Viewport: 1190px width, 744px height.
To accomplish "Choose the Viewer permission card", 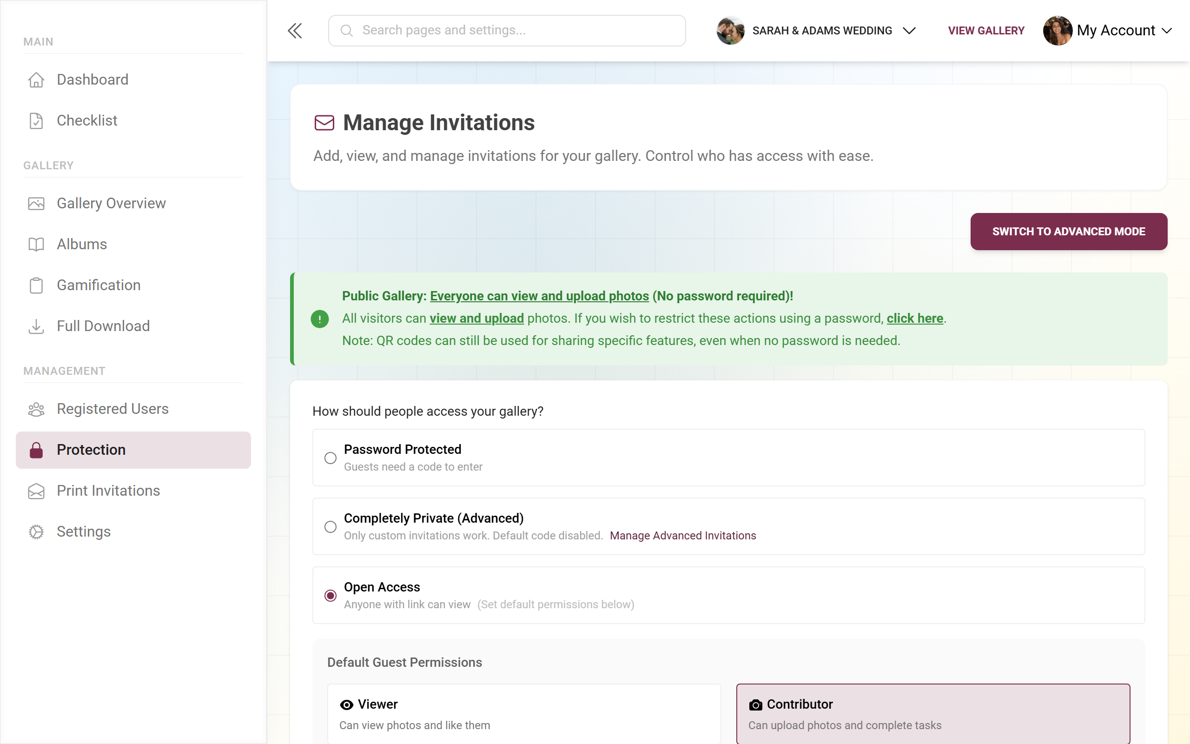I will click(x=524, y=713).
